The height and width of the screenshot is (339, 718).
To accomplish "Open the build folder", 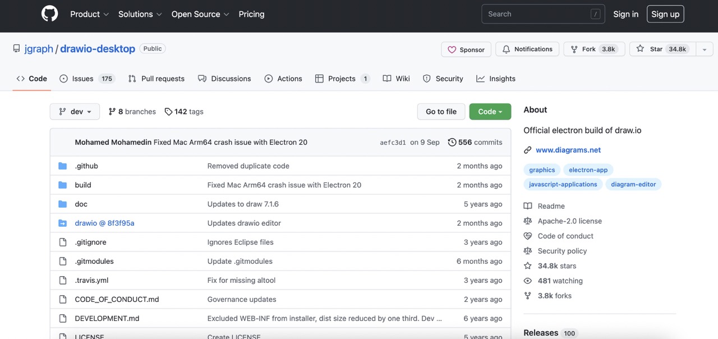I will coord(83,185).
